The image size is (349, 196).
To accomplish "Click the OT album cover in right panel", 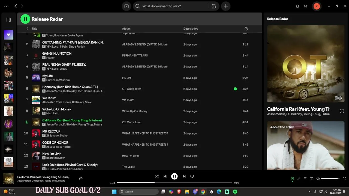I will [306, 64].
